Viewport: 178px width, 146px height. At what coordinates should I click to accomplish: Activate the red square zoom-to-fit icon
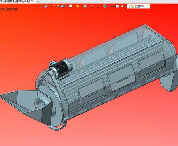[92, 6]
